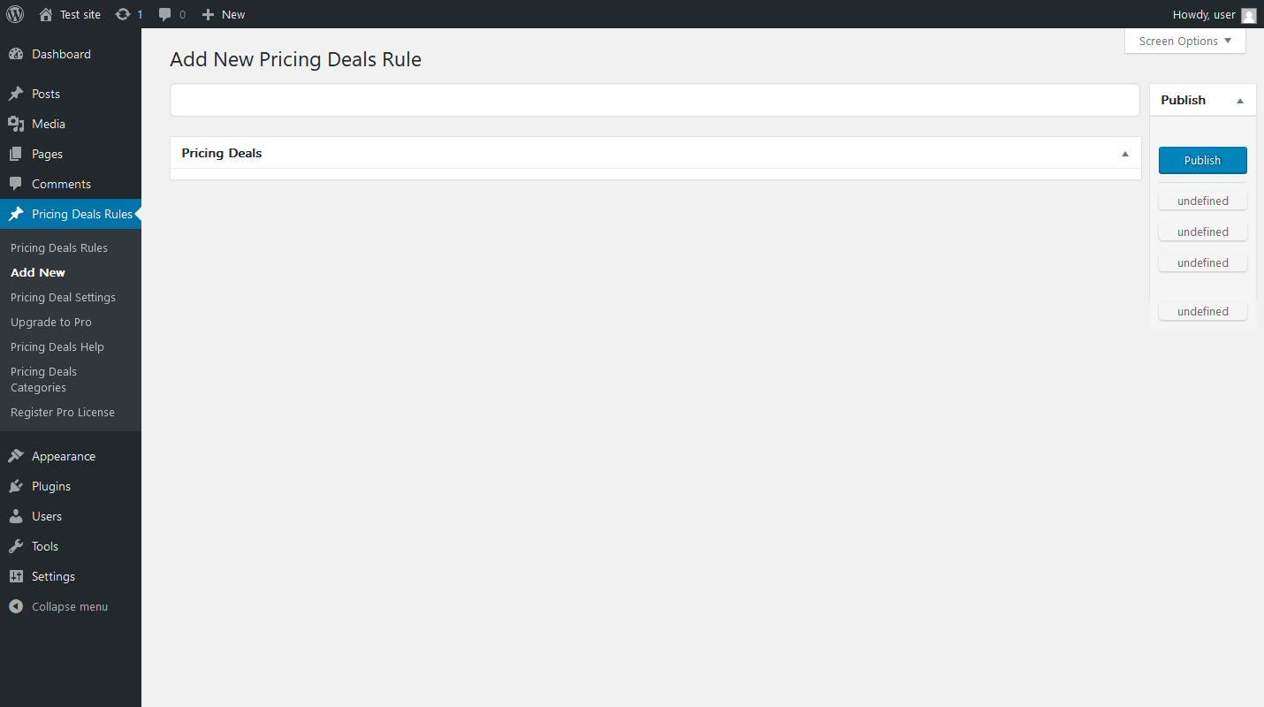Open Pricing Deal Settings submenu

(63, 297)
